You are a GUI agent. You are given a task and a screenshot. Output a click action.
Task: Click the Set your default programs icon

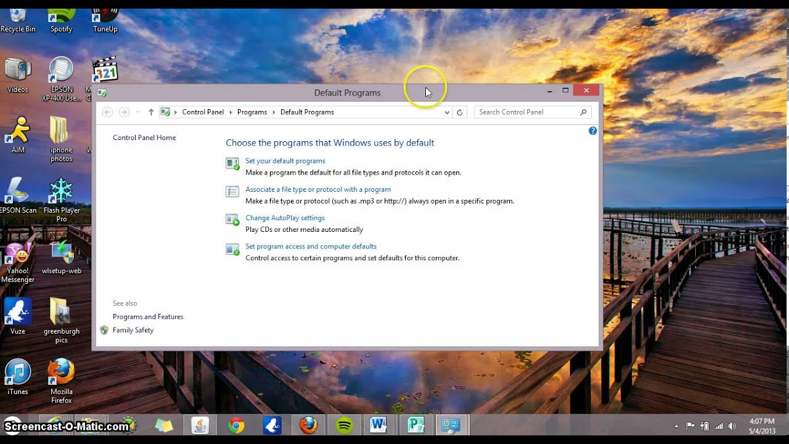coord(232,163)
